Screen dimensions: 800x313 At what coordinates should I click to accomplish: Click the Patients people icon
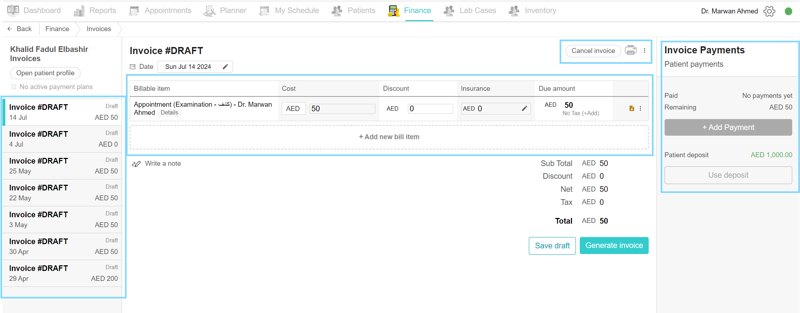click(x=337, y=11)
